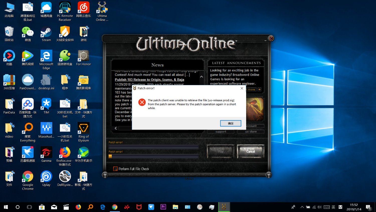Select the 微信 WeChat desktop icon
Image resolution: width=376 pixels, height=212 pixels.
click(28, 34)
